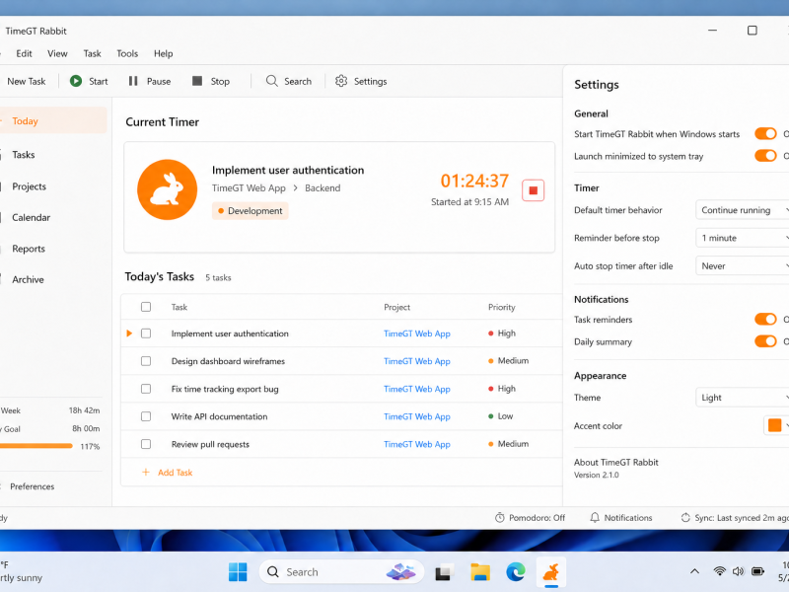Check the Review pull requests task checkbox
The width and height of the screenshot is (789, 592).
click(146, 444)
